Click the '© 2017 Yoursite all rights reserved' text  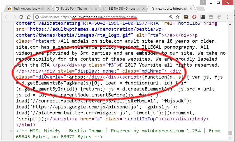tap(170, 65)
